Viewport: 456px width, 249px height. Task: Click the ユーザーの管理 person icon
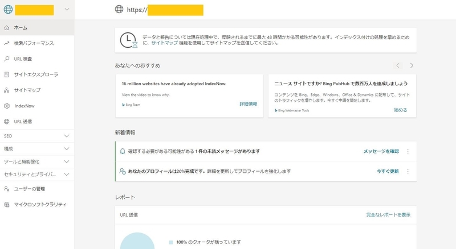point(7,189)
